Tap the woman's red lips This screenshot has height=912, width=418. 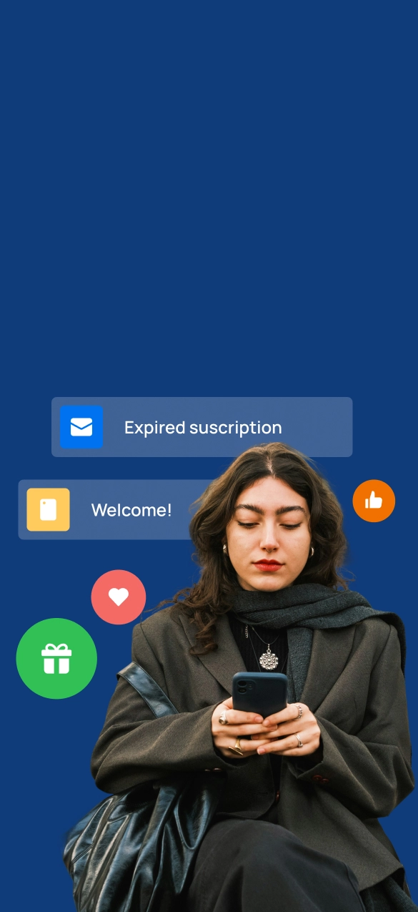(269, 565)
